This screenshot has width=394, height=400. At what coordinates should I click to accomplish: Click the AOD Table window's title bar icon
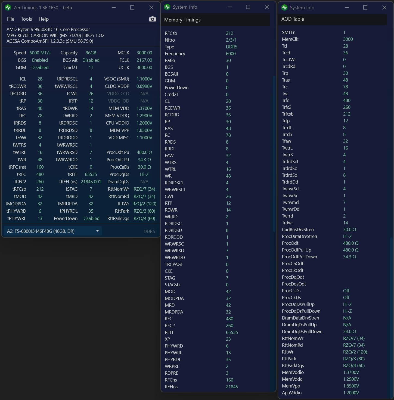[284, 8]
